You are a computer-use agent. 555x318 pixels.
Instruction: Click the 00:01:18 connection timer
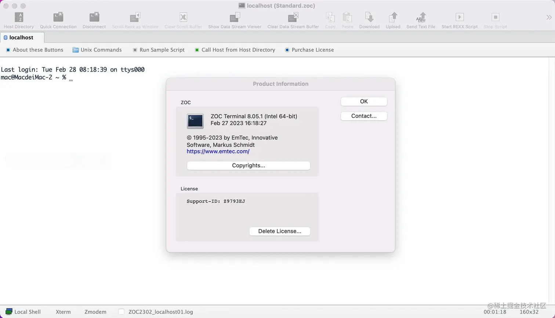click(x=495, y=312)
